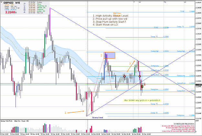Click the '16 Dec 10:45' time axis label
Screen dimensions: 202x136
point(146,134)
